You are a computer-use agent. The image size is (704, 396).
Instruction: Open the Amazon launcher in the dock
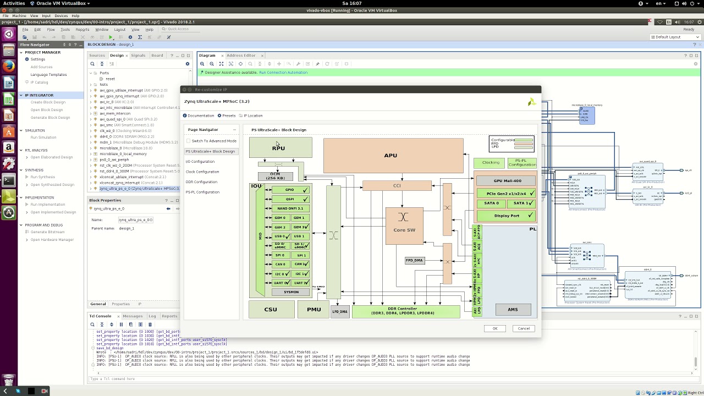[x=8, y=147]
